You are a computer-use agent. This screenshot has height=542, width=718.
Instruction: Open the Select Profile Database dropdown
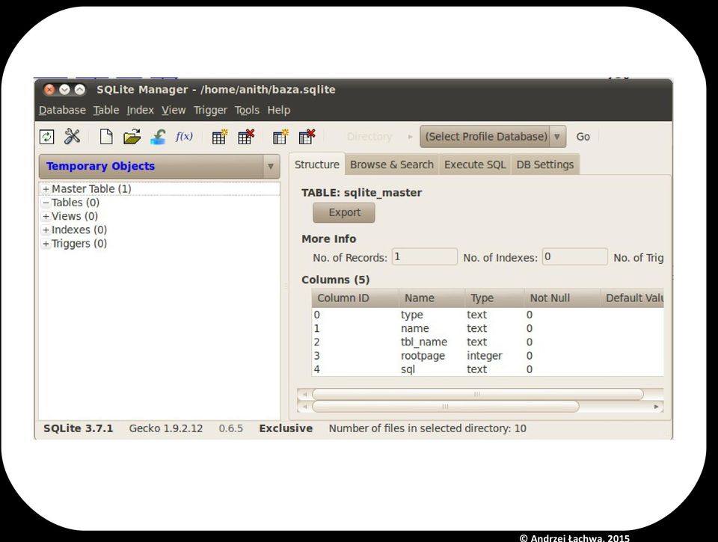[493, 136]
